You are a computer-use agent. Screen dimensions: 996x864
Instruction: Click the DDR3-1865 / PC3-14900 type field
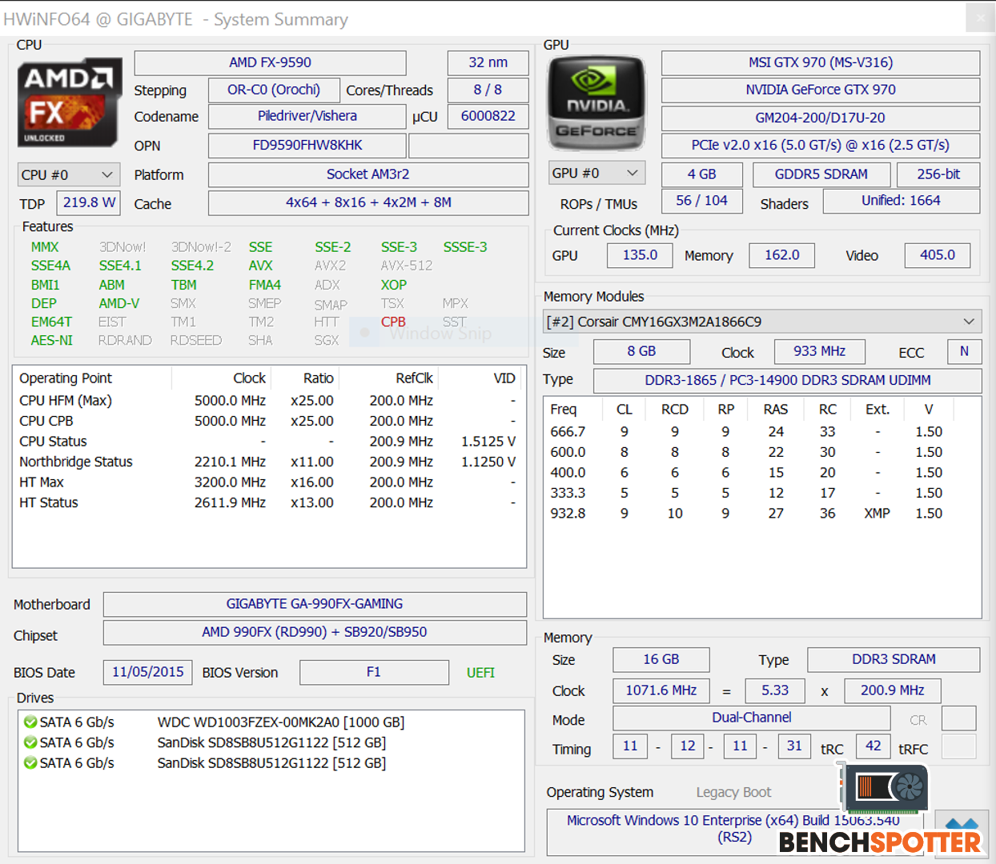coord(788,380)
